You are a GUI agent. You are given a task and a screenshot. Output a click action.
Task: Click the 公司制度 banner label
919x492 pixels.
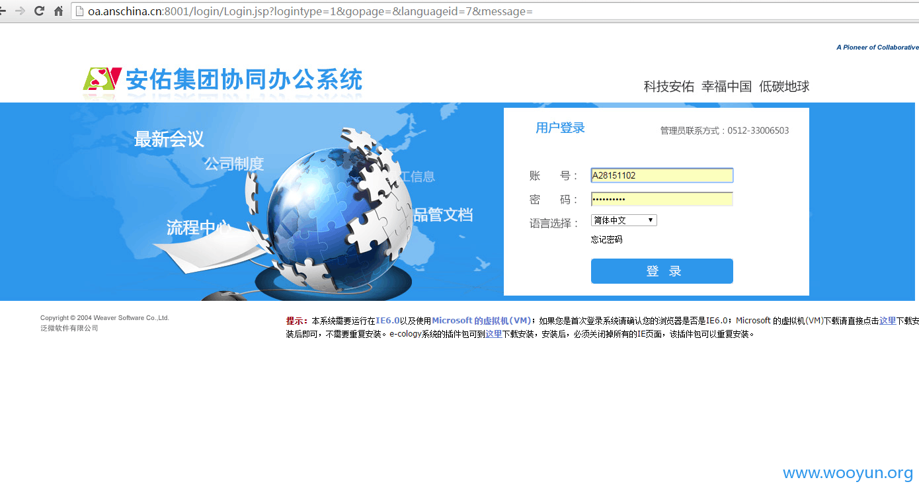point(234,163)
